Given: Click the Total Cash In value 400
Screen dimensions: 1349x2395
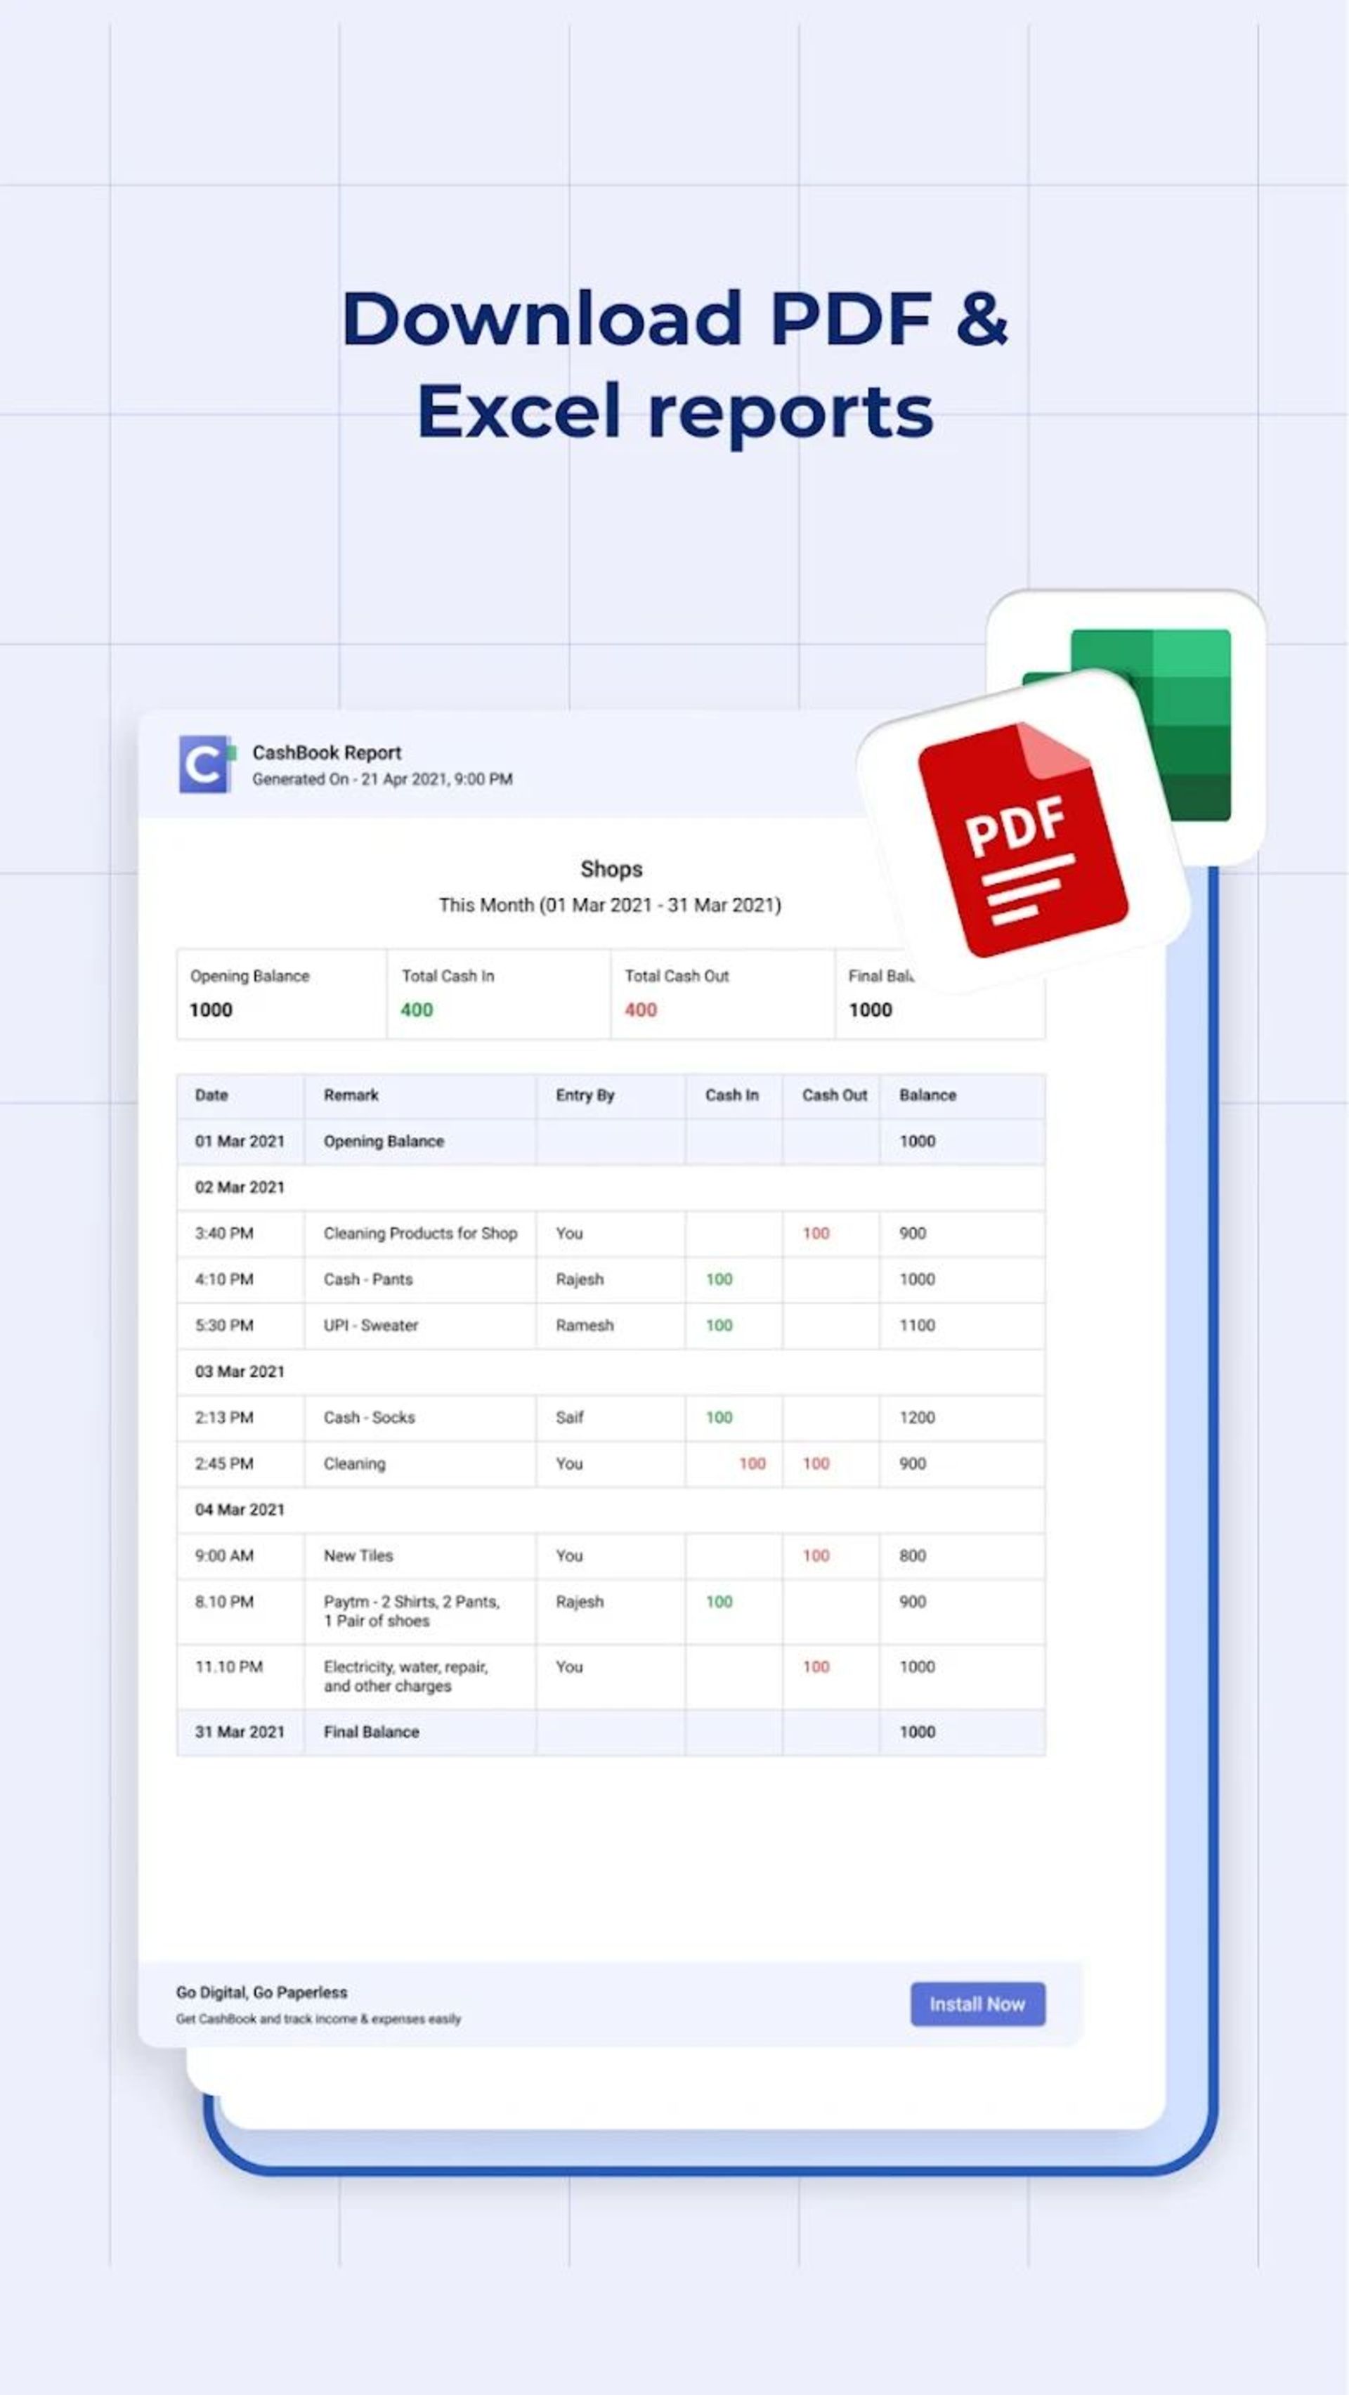Looking at the screenshot, I should coord(417,1010).
